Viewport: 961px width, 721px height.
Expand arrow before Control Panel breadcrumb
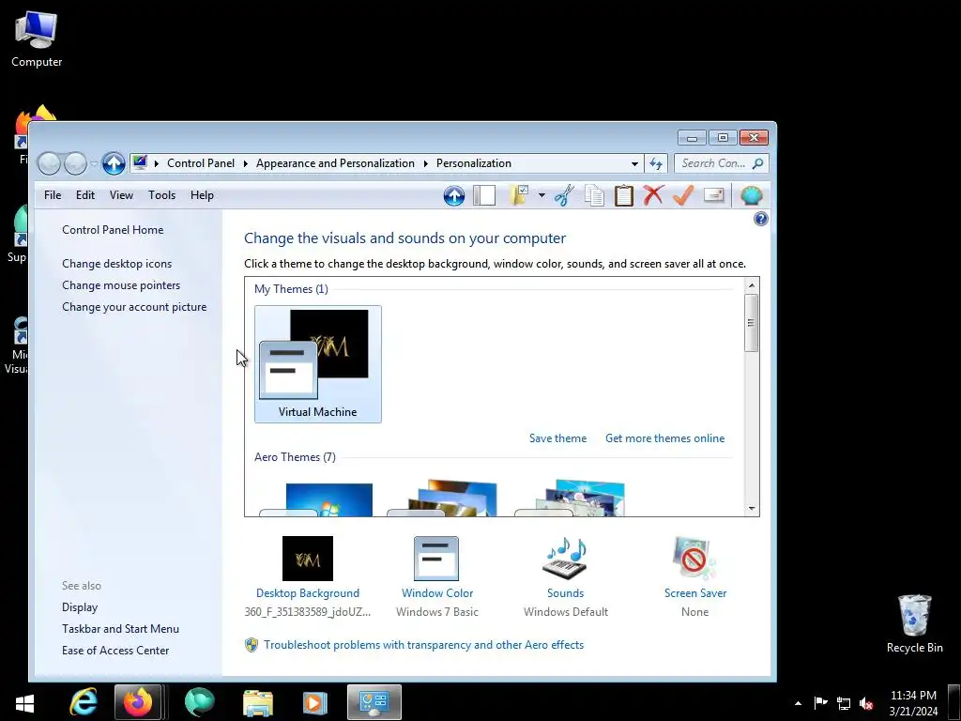click(157, 163)
